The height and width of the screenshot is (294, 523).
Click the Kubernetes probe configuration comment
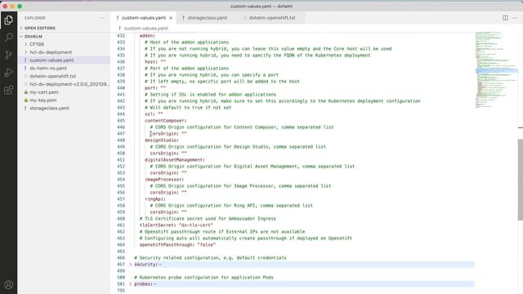tap(203, 278)
